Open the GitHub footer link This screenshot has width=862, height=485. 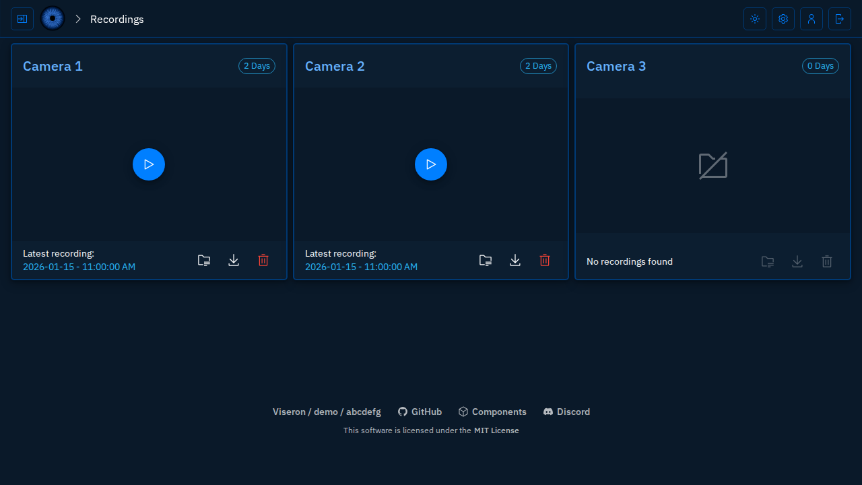pyautogui.click(x=420, y=412)
